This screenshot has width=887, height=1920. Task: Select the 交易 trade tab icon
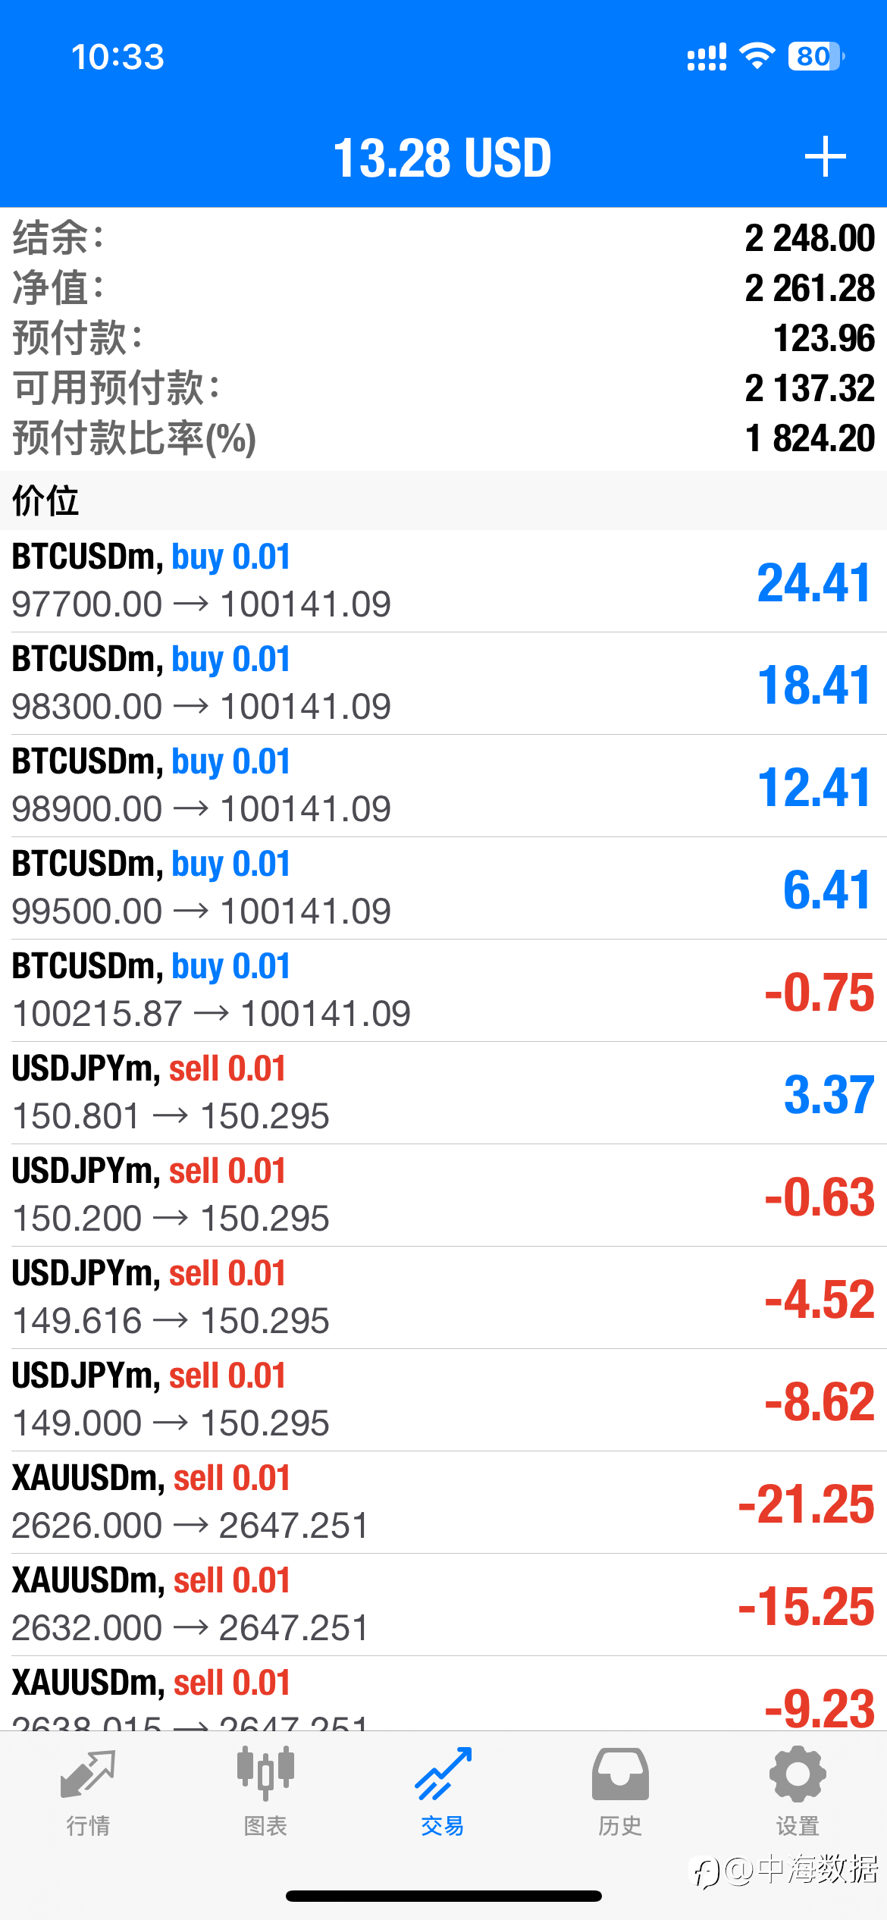(443, 1773)
